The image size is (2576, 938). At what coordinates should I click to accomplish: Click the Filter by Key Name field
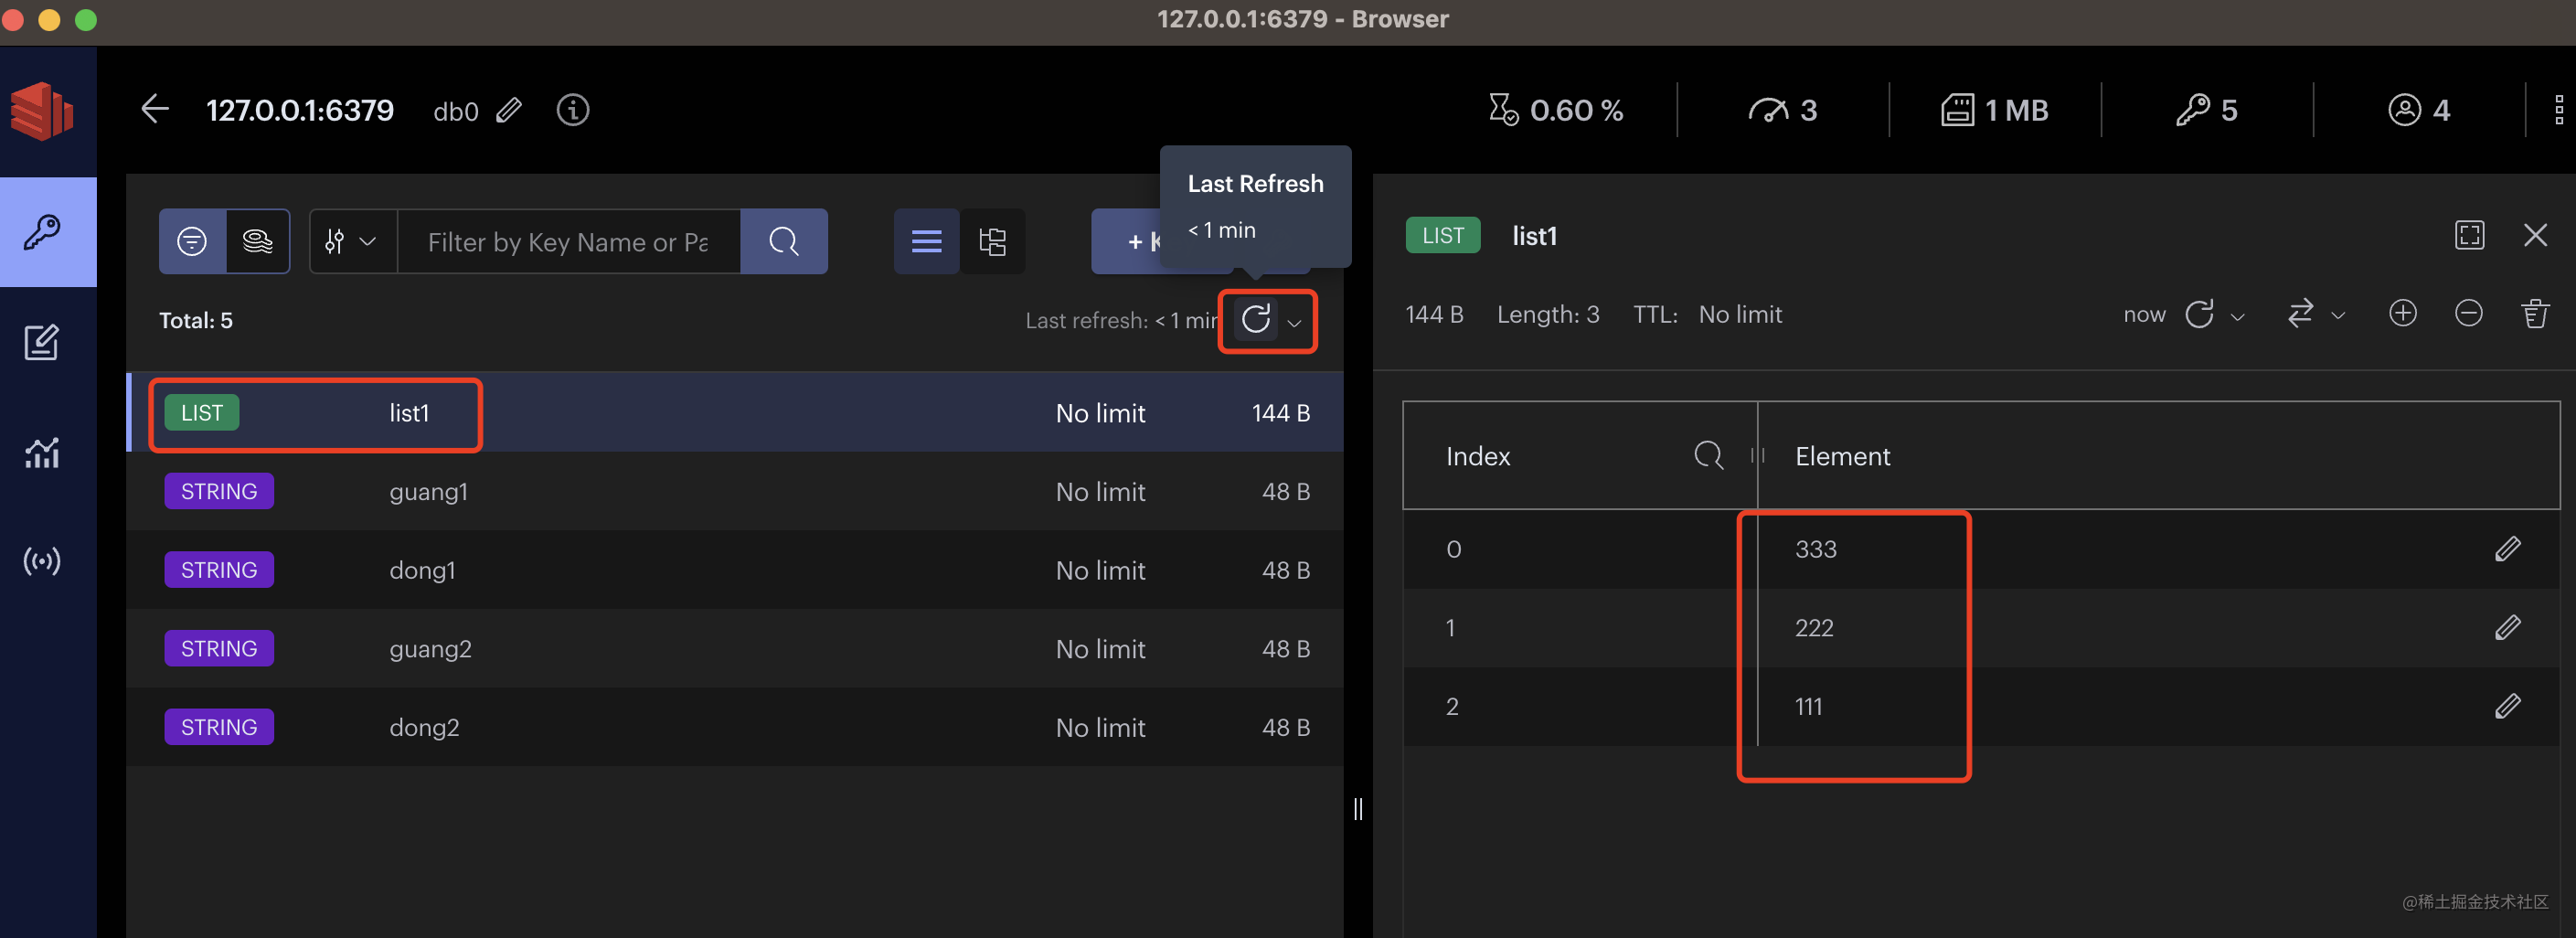[568, 242]
